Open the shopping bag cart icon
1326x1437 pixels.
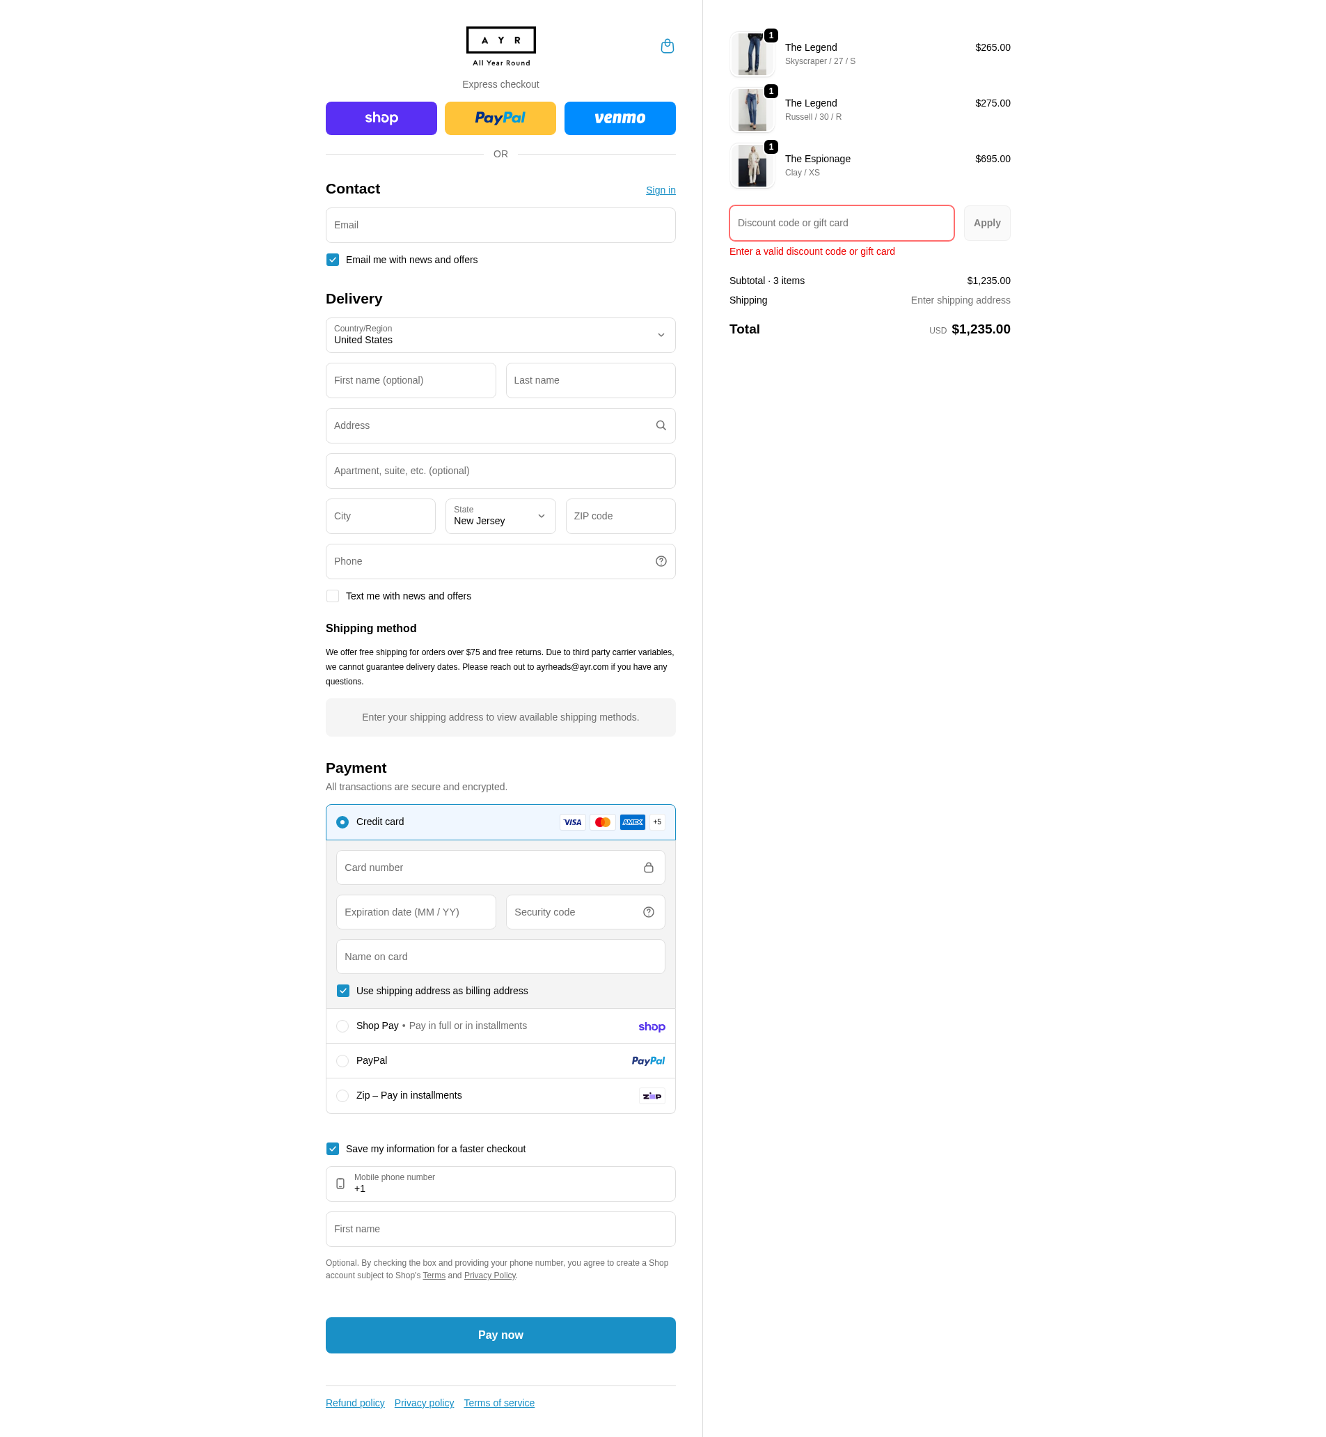(667, 46)
